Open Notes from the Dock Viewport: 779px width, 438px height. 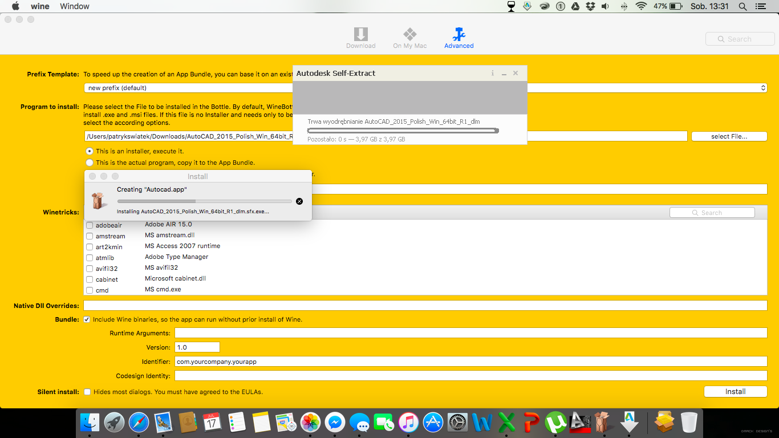click(261, 422)
